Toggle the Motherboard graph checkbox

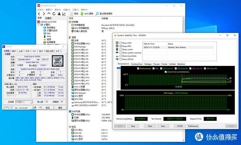138,68
